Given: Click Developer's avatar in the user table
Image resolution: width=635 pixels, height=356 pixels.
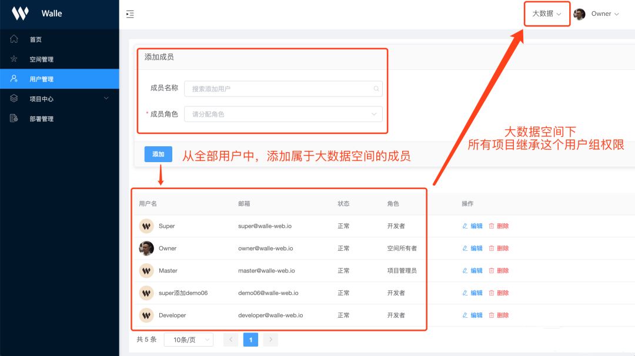Looking at the screenshot, I should point(146,315).
